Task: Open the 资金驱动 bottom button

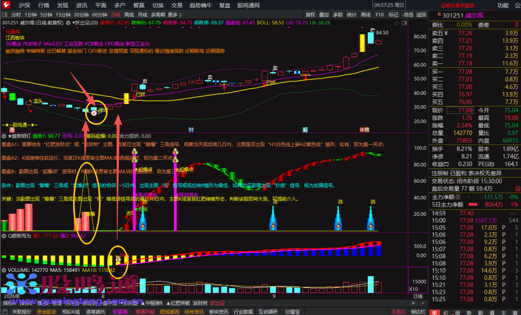Action: pos(46,312)
